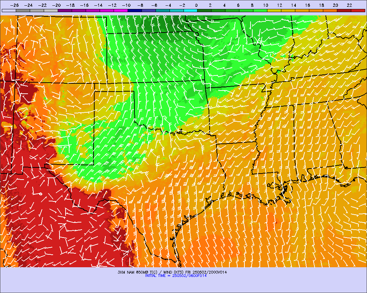
Task: Click the dark gray swatch between -26 and -24
Action: pos(23,10)
